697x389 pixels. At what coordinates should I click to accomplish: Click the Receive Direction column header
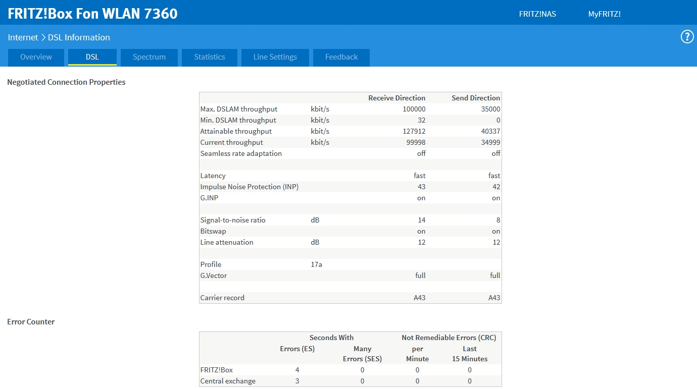[x=396, y=98]
